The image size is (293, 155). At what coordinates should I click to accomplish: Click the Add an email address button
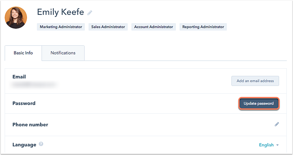coord(255,81)
